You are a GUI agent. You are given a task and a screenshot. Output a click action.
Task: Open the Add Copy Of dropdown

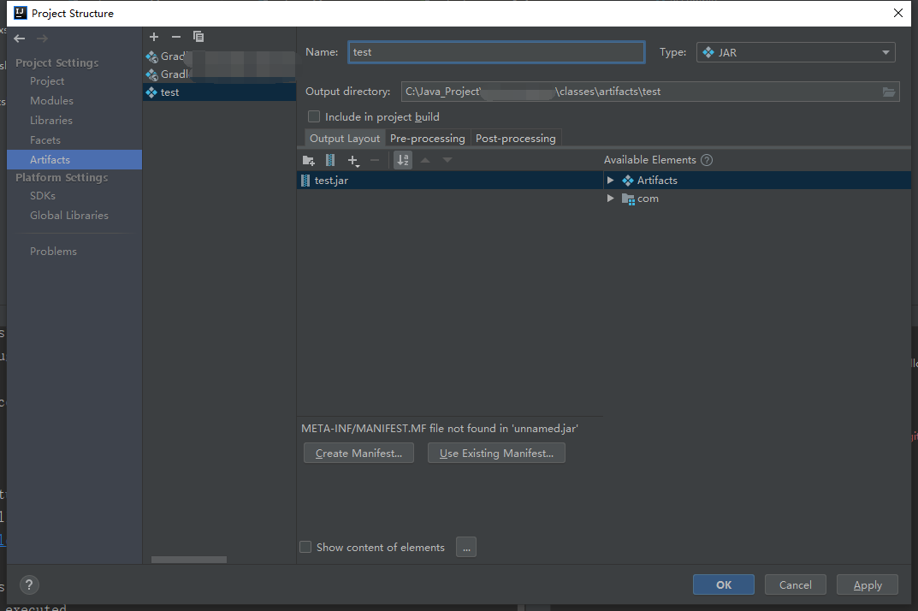point(353,161)
